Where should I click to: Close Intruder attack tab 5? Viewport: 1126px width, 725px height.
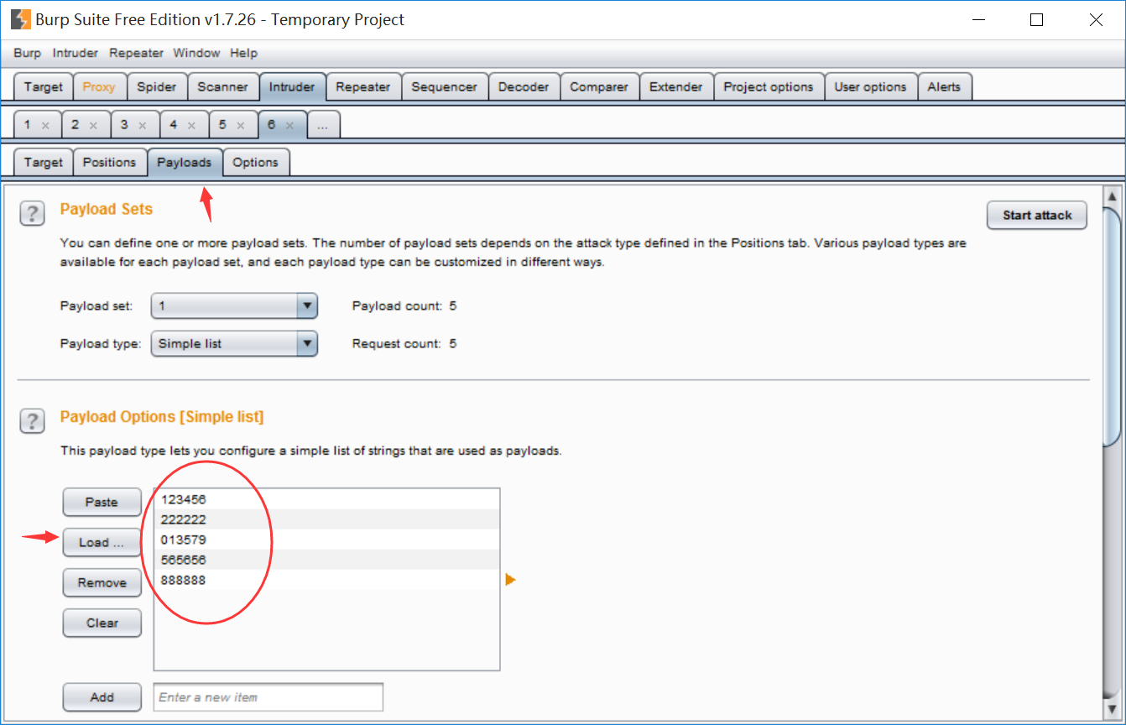241,125
